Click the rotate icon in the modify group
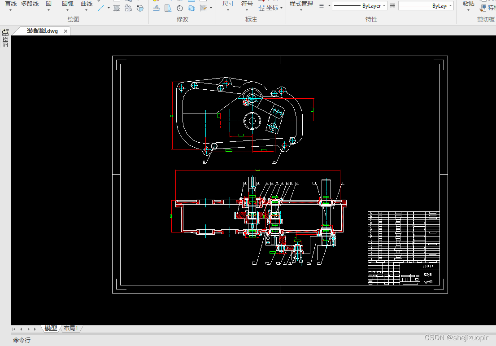Screen dimensions: 496x346 pyautogui.click(x=180, y=8)
